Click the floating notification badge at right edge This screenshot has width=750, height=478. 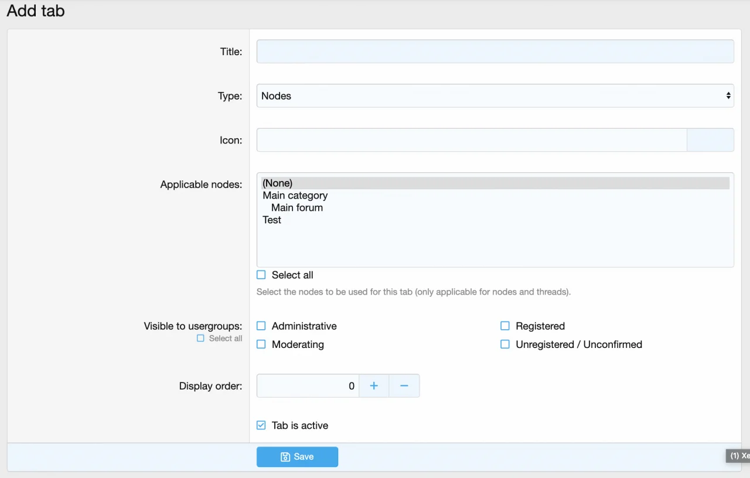point(739,456)
